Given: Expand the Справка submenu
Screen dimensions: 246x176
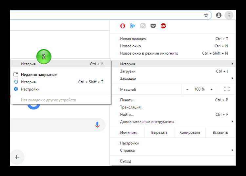Looking at the screenshot, I should tap(173, 151).
